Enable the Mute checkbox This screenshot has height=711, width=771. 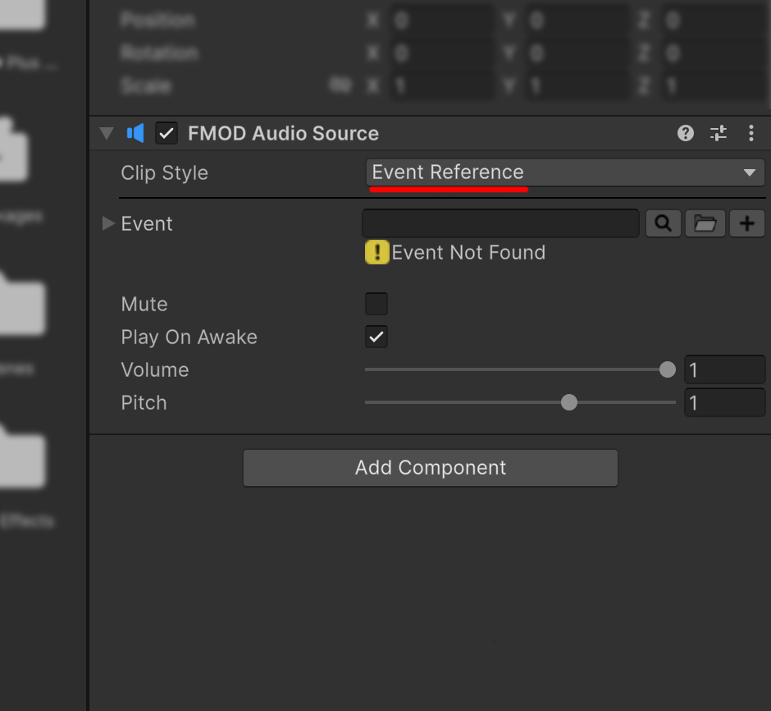point(376,304)
